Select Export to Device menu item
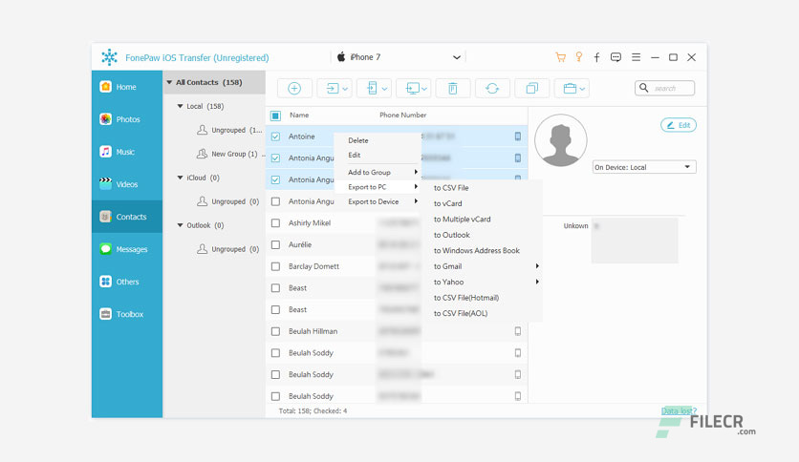This screenshot has width=799, height=462. point(378,202)
